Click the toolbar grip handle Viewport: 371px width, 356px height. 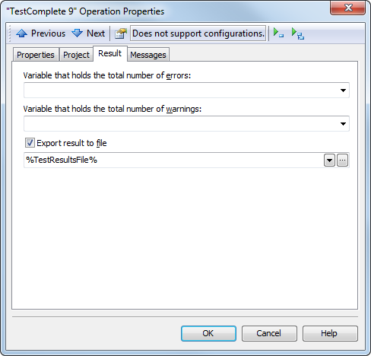coord(10,33)
